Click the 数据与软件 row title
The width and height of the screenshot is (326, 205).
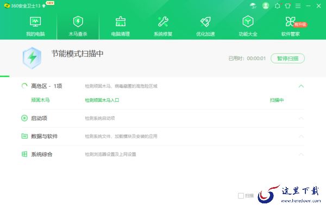click(45, 136)
